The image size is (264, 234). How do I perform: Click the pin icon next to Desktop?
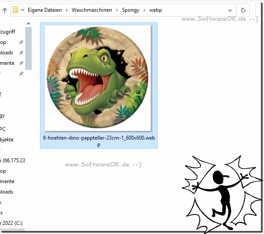[x=21, y=42]
